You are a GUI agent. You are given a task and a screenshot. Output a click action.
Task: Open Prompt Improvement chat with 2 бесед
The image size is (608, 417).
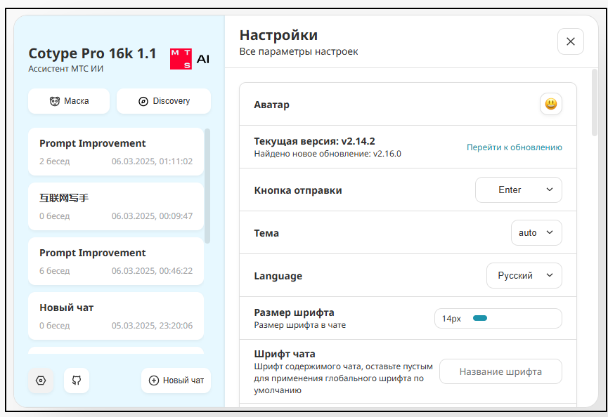pos(116,152)
